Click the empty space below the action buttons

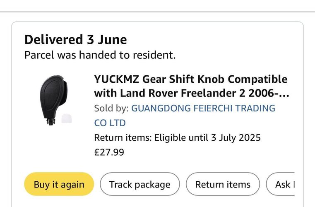click(x=157, y=202)
